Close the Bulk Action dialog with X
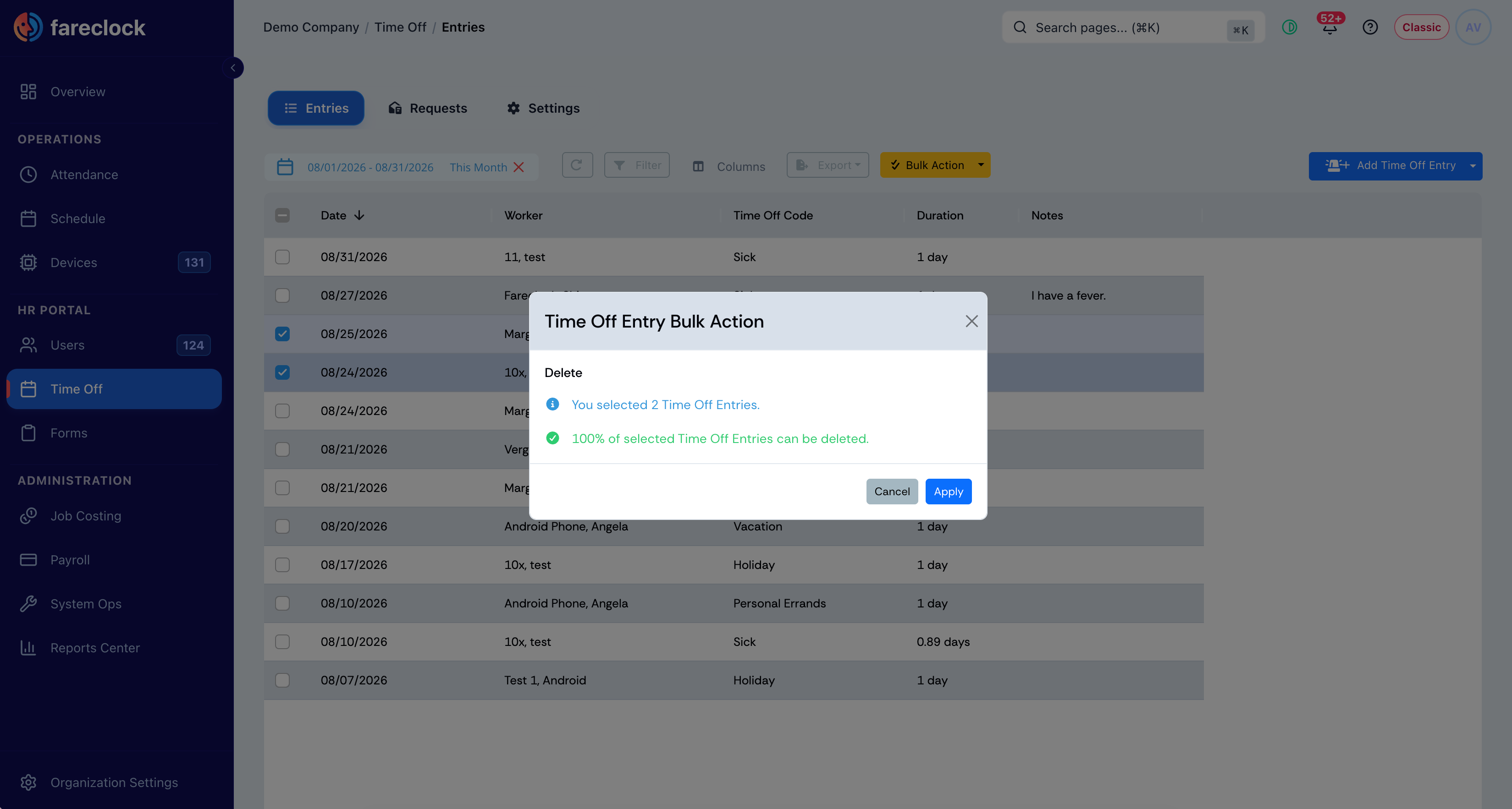The height and width of the screenshot is (809, 1512). click(971, 321)
